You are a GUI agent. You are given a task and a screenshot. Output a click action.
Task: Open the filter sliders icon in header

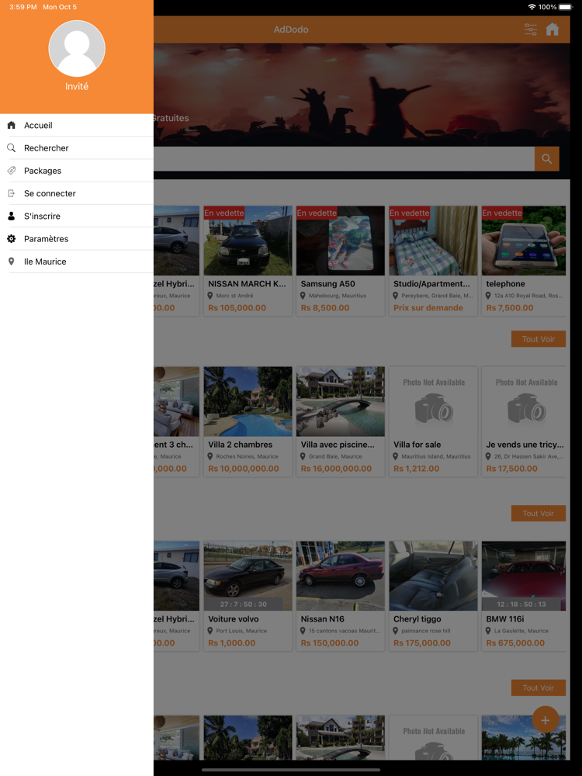click(x=531, y=29)
